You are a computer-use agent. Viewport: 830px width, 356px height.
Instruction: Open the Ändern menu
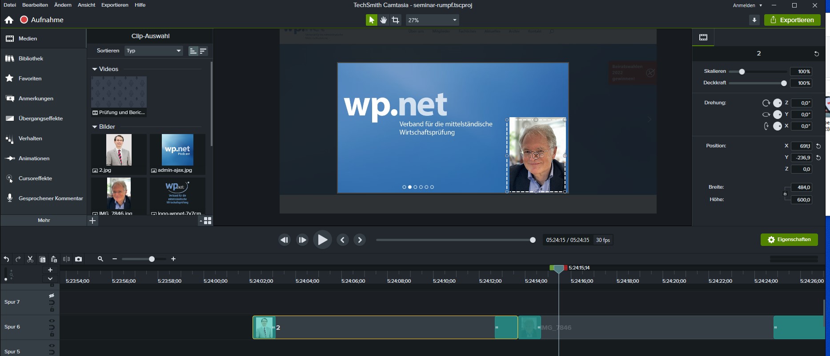coord(63,5)
